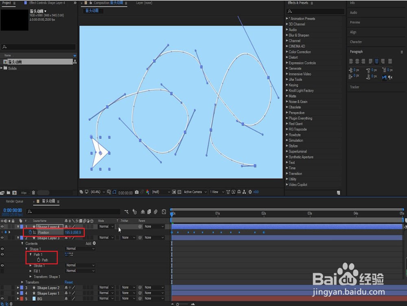Open grid and guide options icon in viewer
The image size is (407, 306).
109,192
